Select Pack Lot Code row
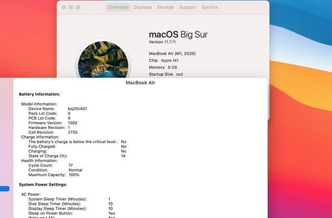This screenshot has height=218, width=332. click(49, 113)
